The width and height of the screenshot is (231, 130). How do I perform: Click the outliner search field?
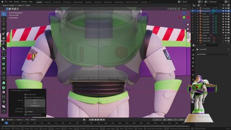(211, 5)
